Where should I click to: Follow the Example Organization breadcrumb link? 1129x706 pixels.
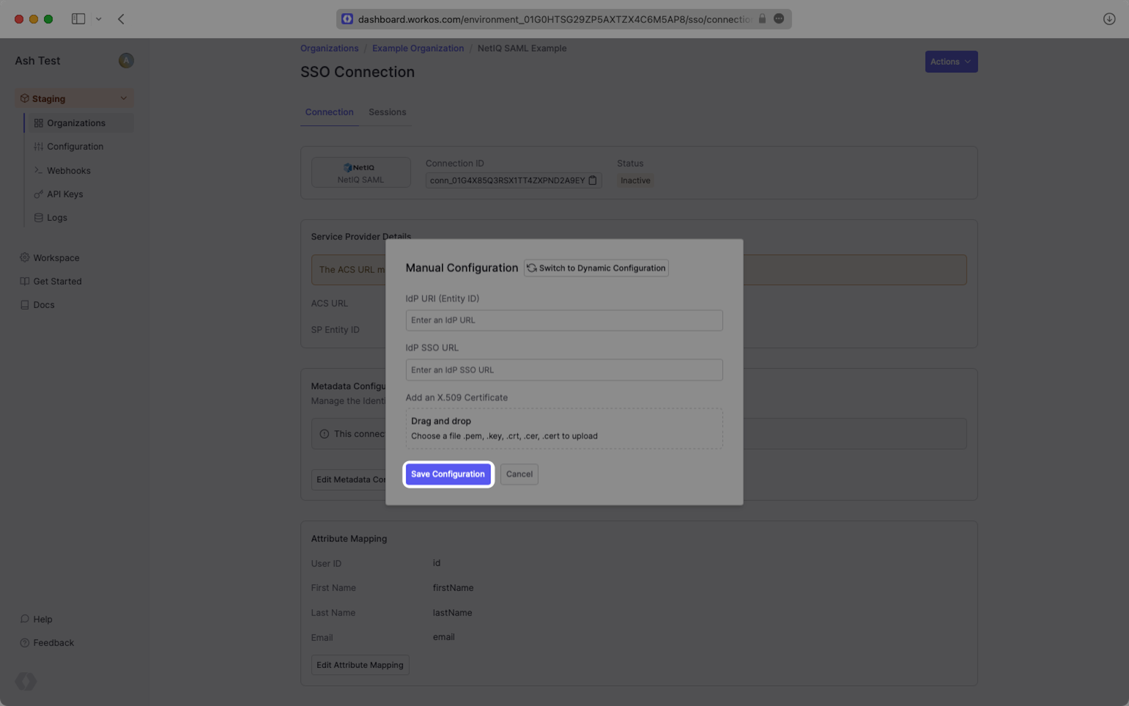[x=417, y=48]
